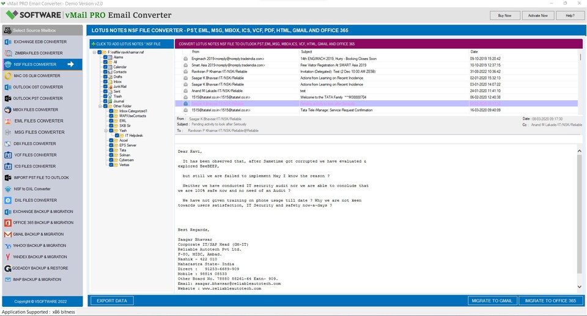Open IMAP Backup & Migration
Image resolution: width=587 pixels, height=316 pixels.
coord(37,280)
